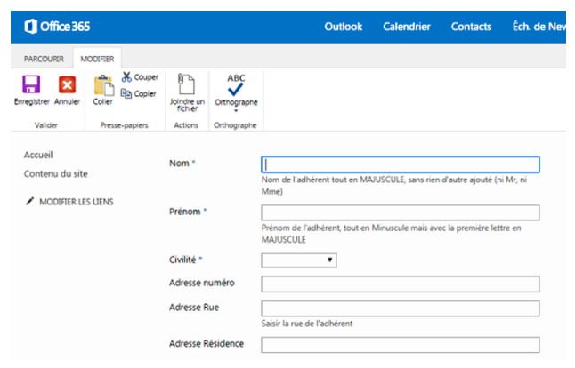Viewport: 575px width, 368px height.
Task: Open the Civilité dropdown list
Action: click(x=299, y=260)
